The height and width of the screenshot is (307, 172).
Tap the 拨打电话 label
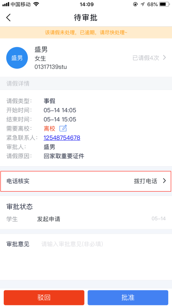(x=145, y=181)
